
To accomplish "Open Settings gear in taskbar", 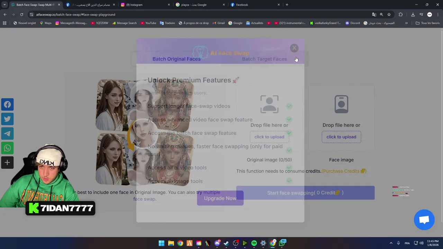I will 263,243.
